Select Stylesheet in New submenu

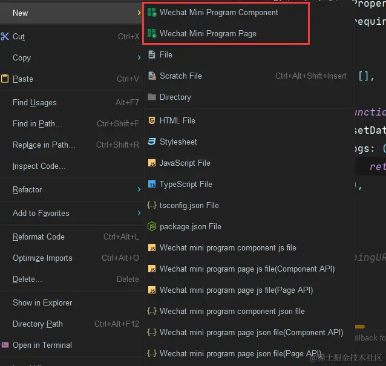(x=249, y=142)
